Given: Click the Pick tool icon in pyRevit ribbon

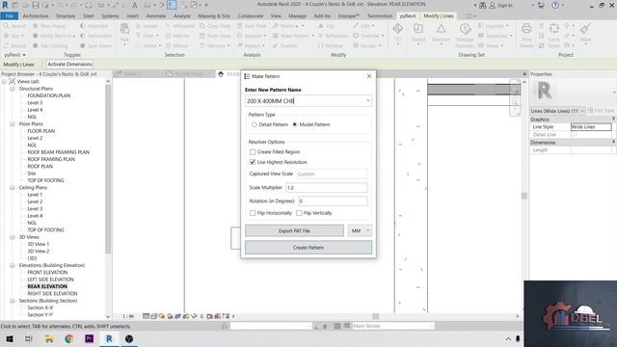Looking at the screenshot, I should click(124, 30).
